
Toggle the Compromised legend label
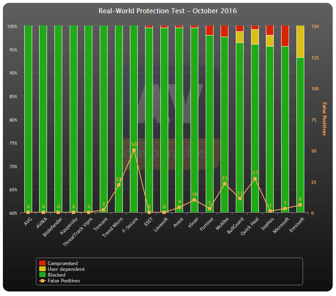click(63, 263)
